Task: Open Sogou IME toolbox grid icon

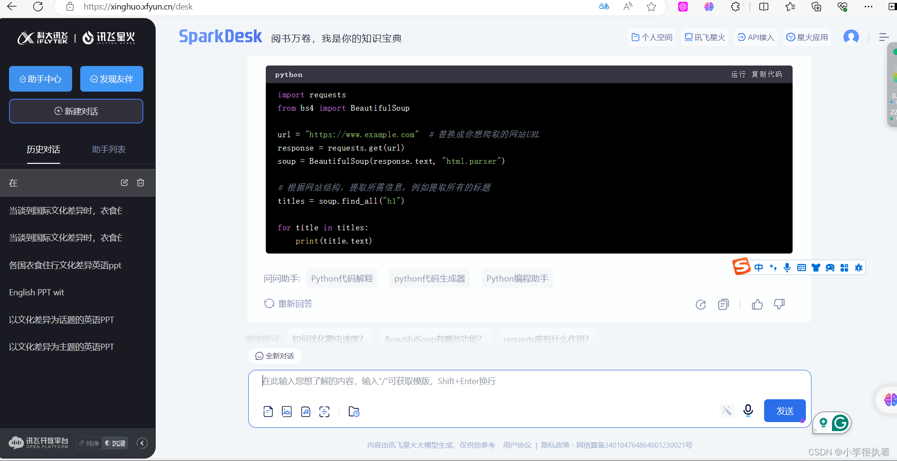Action: [844, 268]
